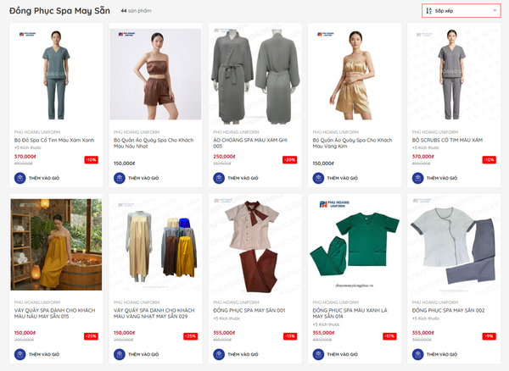509x371 pixels.
Task: Click cart icon for Đồng Phục Spa Xanh Lá 014
Action: pos(318,354)
